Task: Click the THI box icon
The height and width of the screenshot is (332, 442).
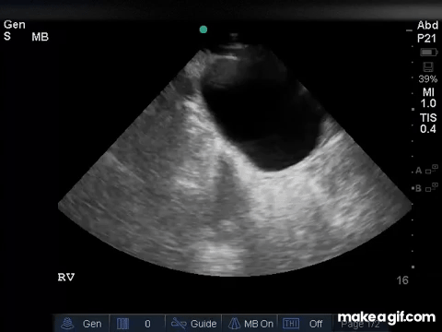Action: (291, 324)
